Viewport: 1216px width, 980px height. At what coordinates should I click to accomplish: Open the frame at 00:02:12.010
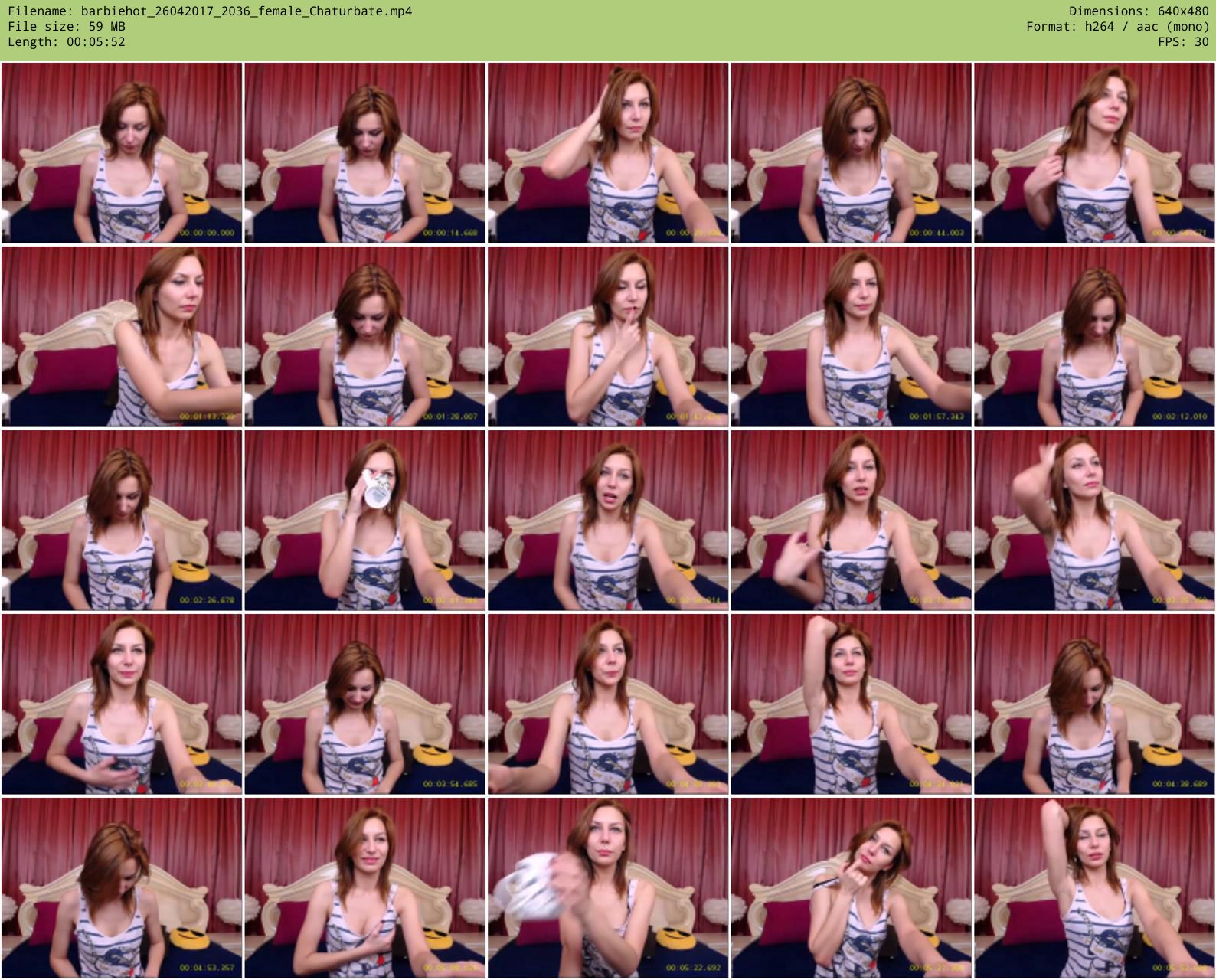(x=1094, y=337)
